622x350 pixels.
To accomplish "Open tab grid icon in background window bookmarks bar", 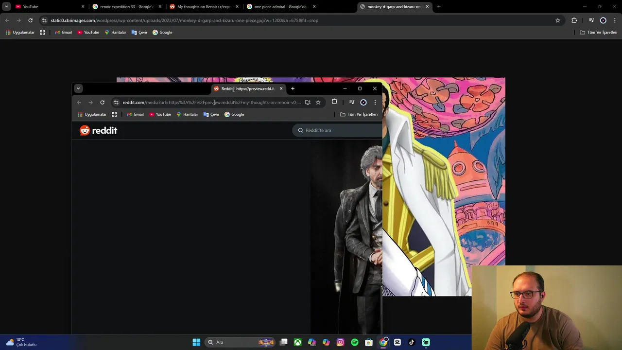I will pos(42,32).
